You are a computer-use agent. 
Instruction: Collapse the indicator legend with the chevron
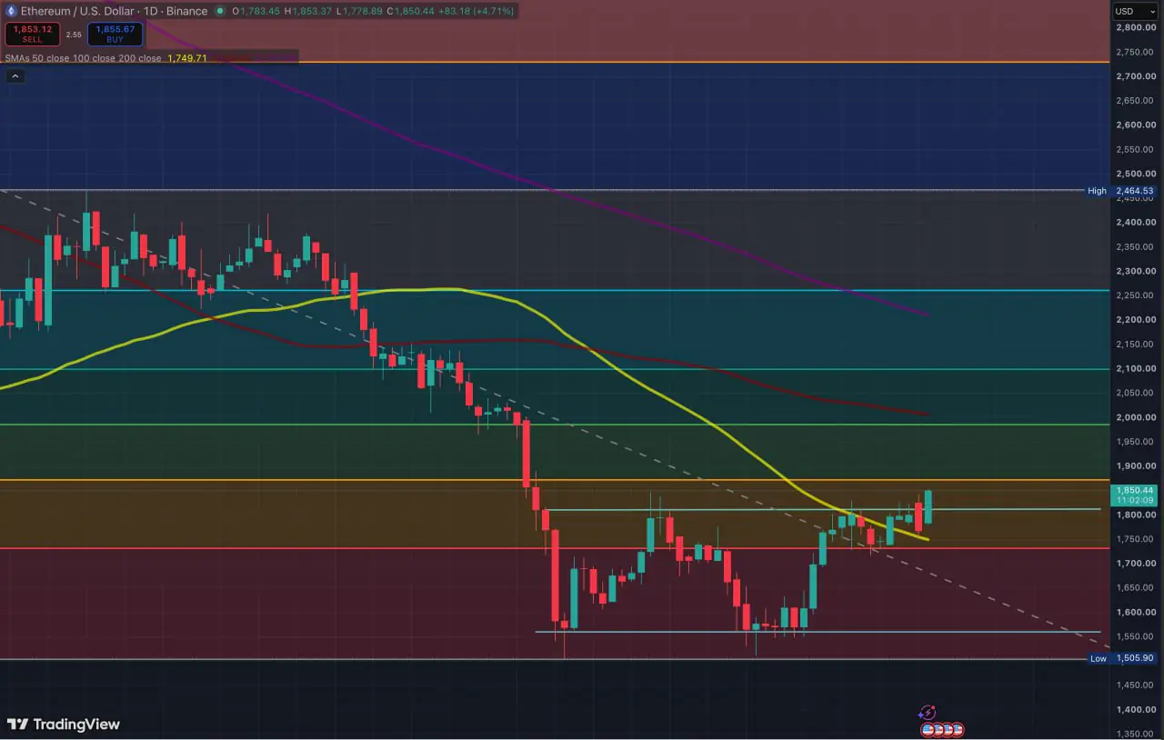[15, 76]
